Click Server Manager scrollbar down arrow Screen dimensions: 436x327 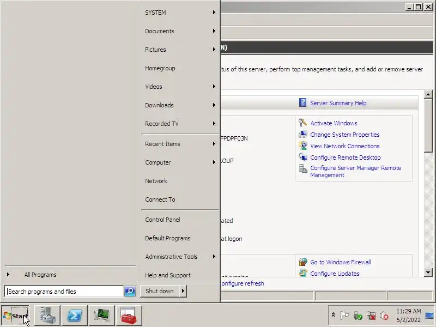pos(428,272)
